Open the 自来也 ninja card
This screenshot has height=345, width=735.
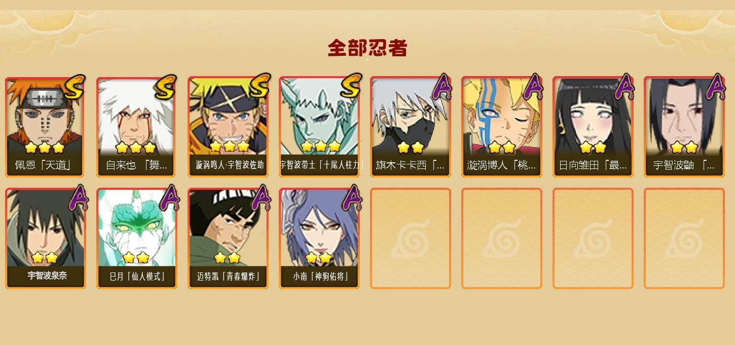[136, 127]
